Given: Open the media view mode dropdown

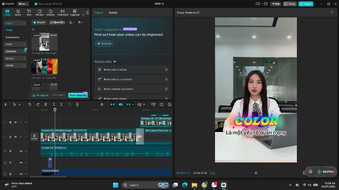Looking at the screenshot, I should point(72,22).
